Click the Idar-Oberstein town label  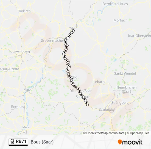pos(139,36)
